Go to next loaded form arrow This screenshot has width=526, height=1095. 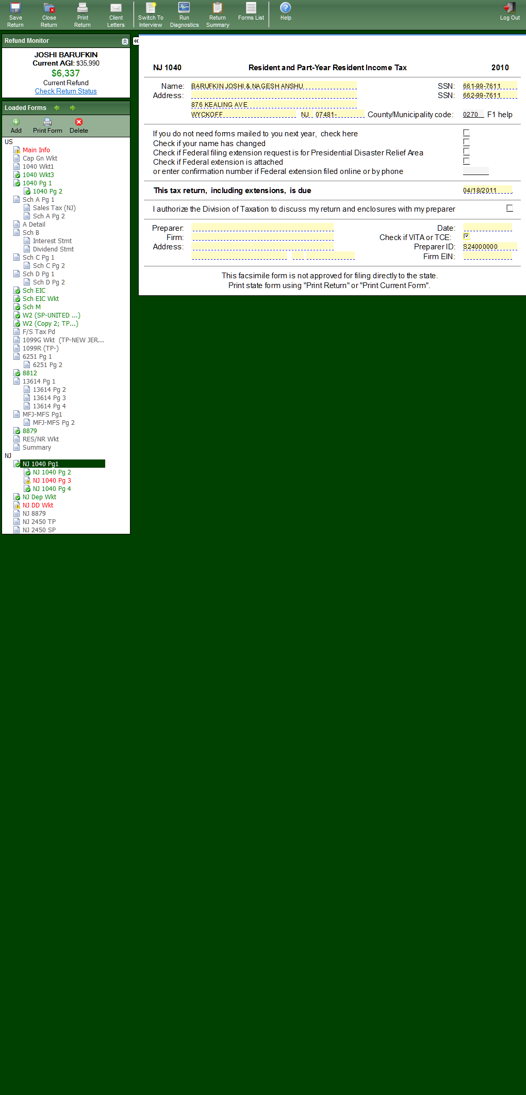click(x=73, y=108)
